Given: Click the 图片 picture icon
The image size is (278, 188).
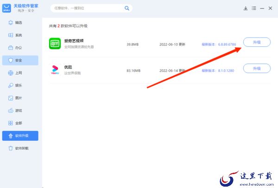Looking at the screenshot, I should [x=11, y=98].
